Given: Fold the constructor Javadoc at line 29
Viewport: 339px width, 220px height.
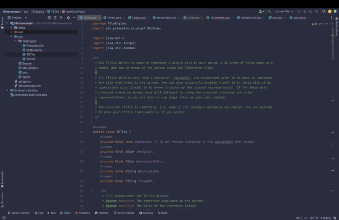Looking at the screenshot, I should tap(92, 191).
